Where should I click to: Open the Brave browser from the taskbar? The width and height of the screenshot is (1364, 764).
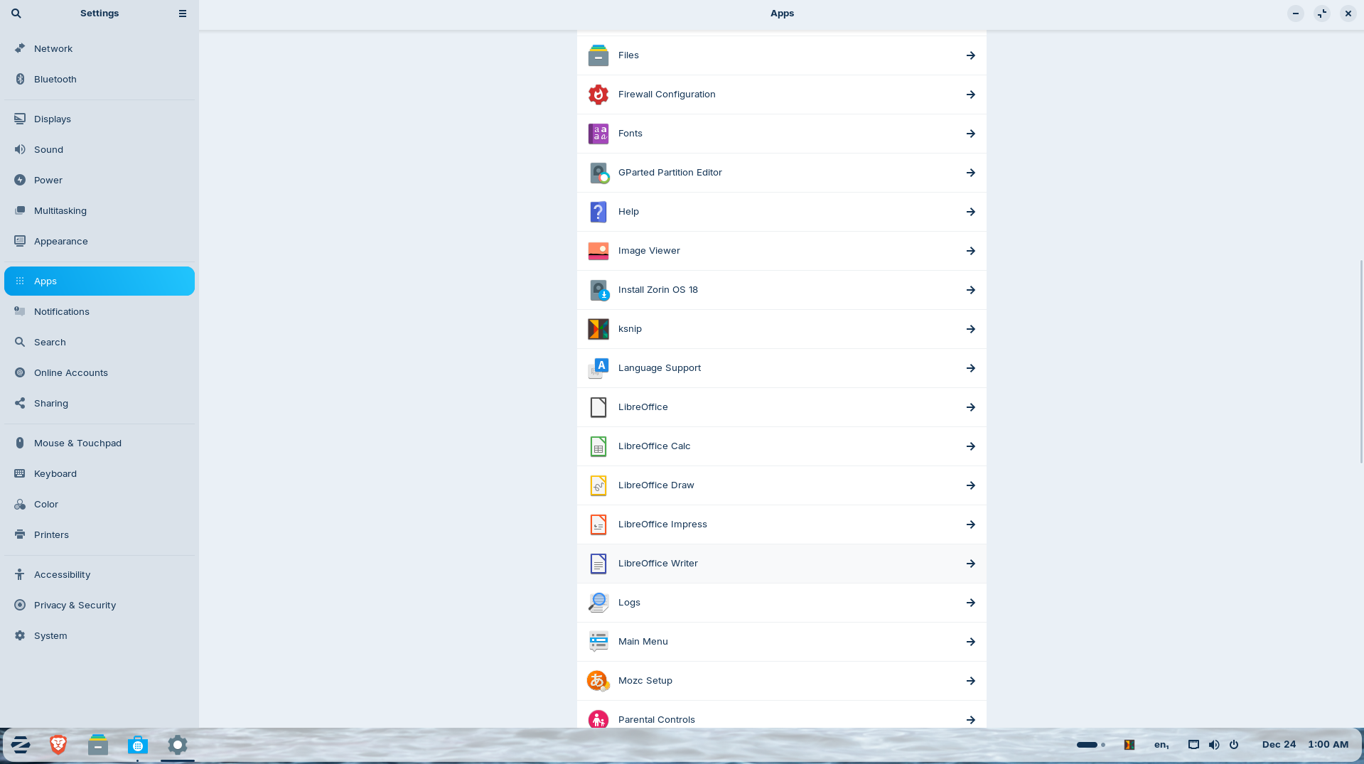58,745
